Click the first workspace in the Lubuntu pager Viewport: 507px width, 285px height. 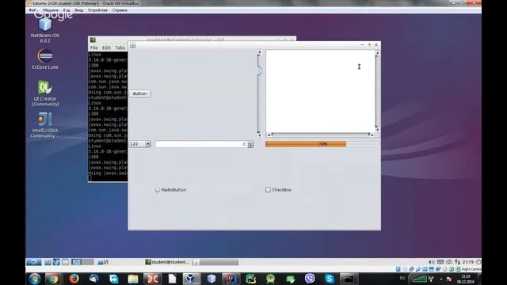pos(77,262)
